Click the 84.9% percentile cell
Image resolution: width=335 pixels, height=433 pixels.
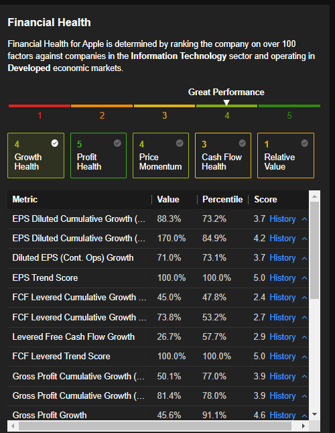pos(214,239)
